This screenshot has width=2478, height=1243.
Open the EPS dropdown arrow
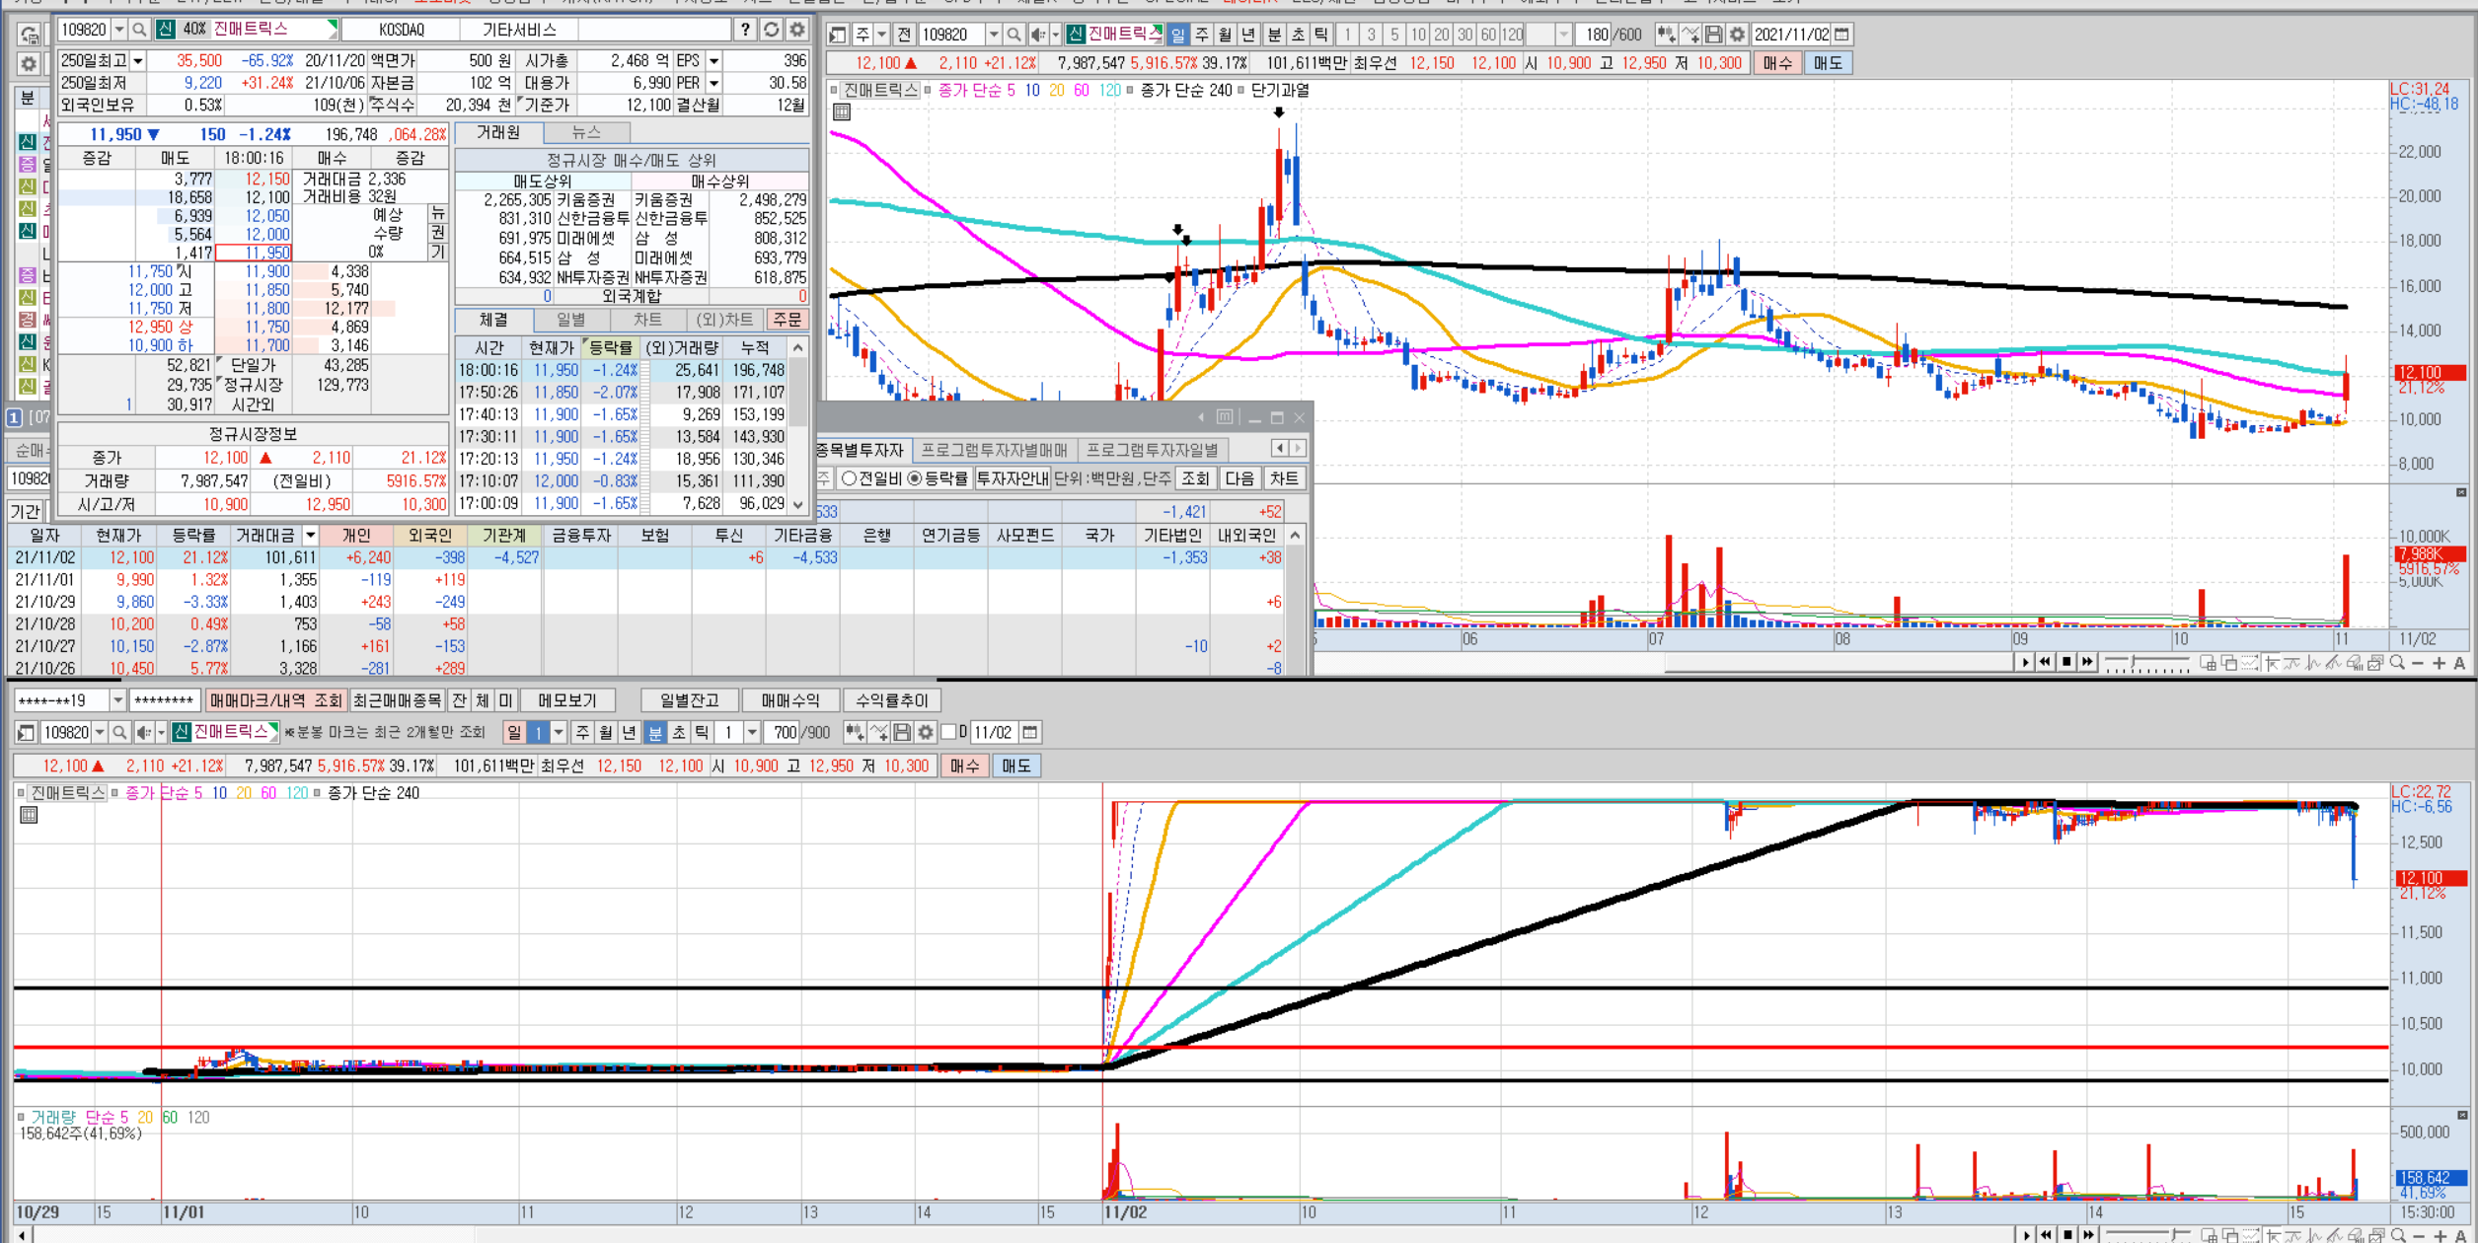pyautogui.click(x=713, y=61)
